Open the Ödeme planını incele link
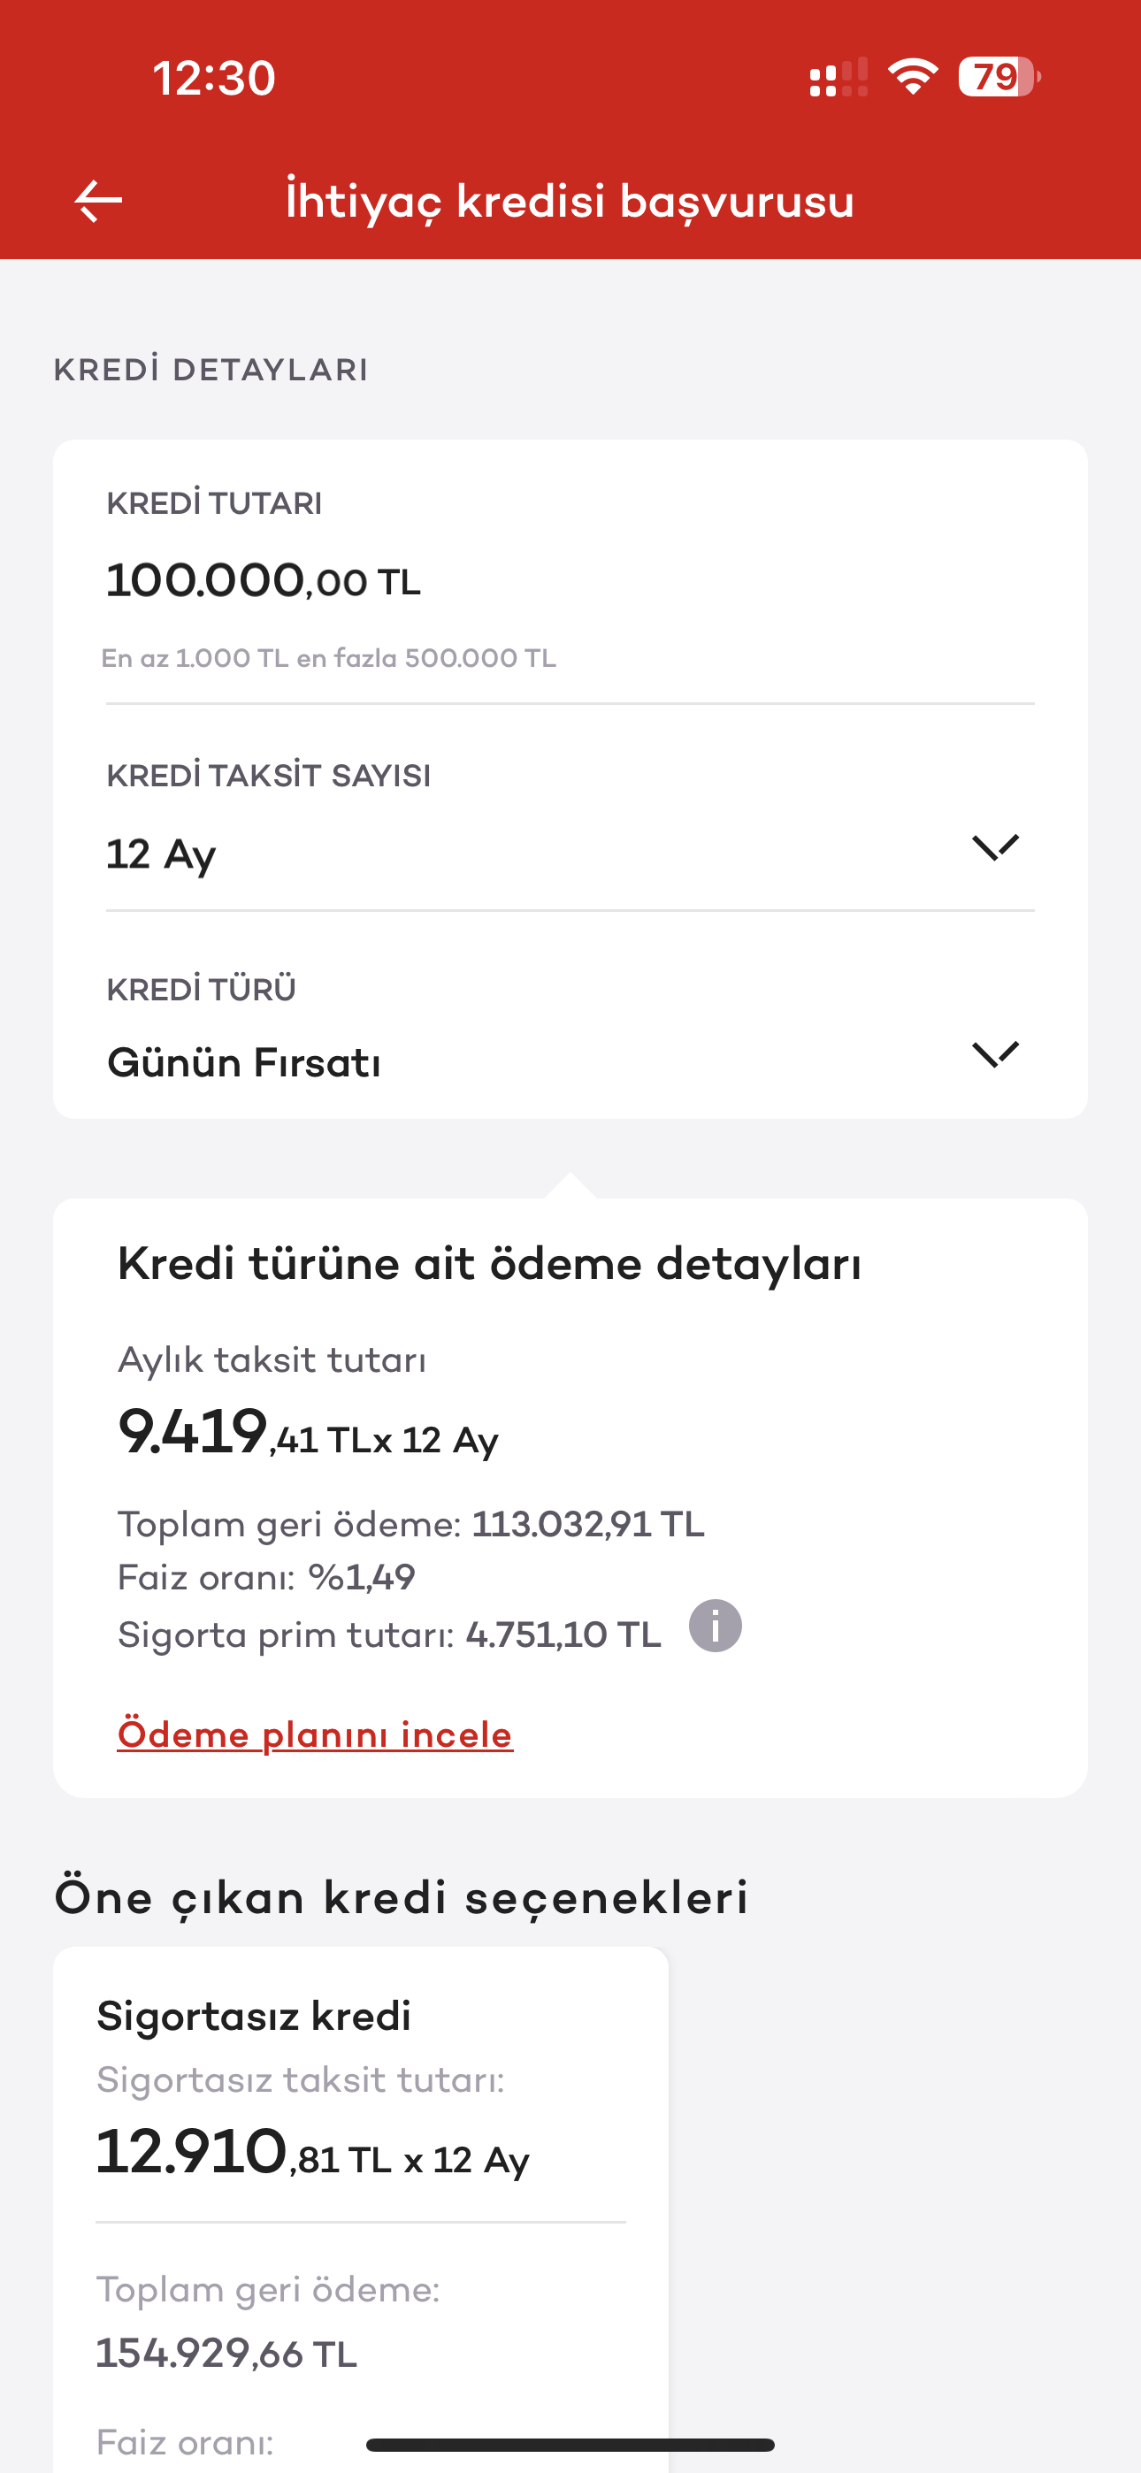1141x2473 pixels. click(x=315, y=1734)
